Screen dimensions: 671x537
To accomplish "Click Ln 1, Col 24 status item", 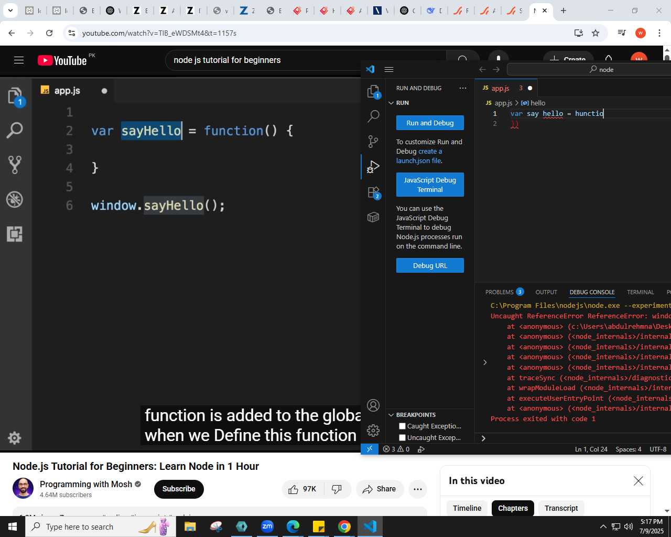I will tap(591, 449).
